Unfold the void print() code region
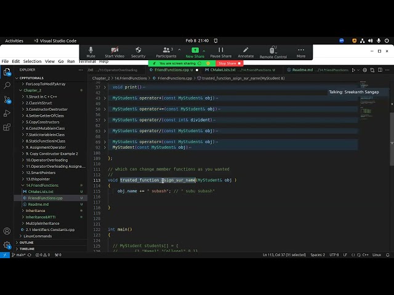This screenshot has height=295, width=394. tap(105, 87)
